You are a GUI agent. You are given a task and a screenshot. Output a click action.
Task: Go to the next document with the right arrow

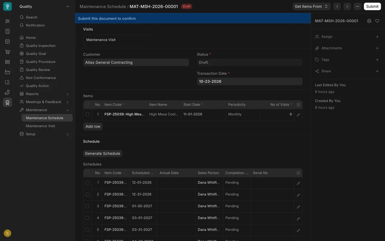click(347, 6)
